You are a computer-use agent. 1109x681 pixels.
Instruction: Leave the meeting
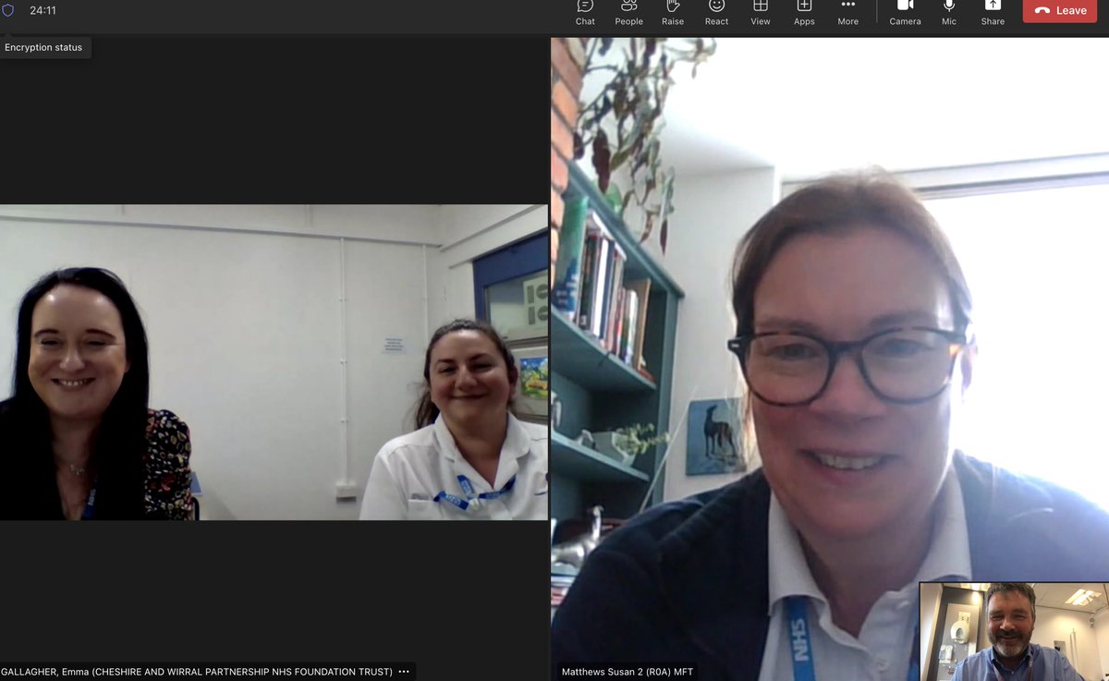[1059, 10]
